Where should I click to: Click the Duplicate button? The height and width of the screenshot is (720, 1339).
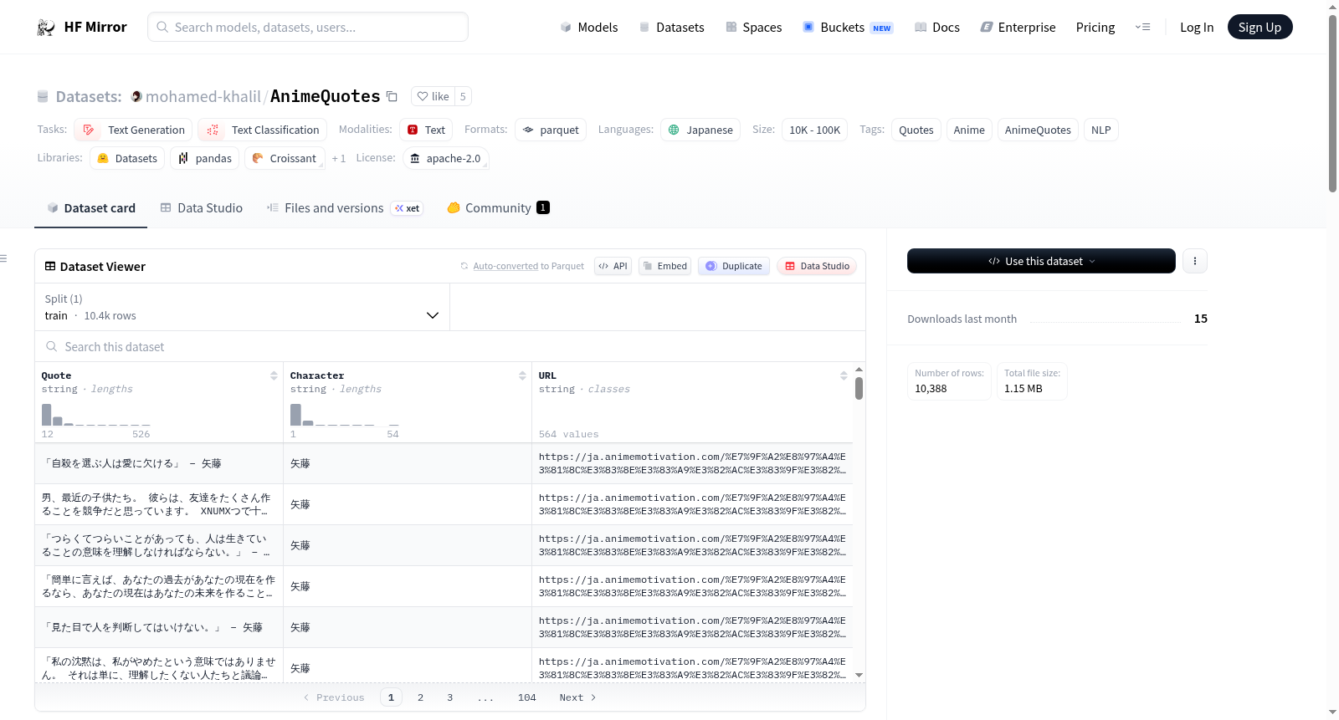click(x=734, y=266)
